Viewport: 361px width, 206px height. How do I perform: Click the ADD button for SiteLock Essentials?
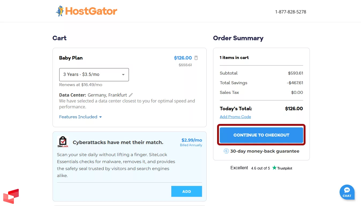click(187, 191)
